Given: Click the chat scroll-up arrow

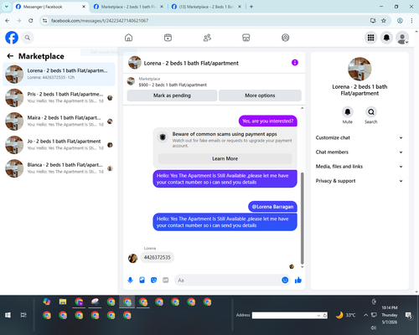Looking at the screenshot, I should pyautogui.click(x=302, y=108).
